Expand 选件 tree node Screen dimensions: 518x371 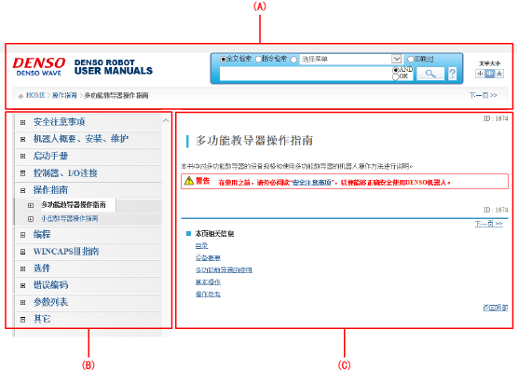[x=22, y=268]
